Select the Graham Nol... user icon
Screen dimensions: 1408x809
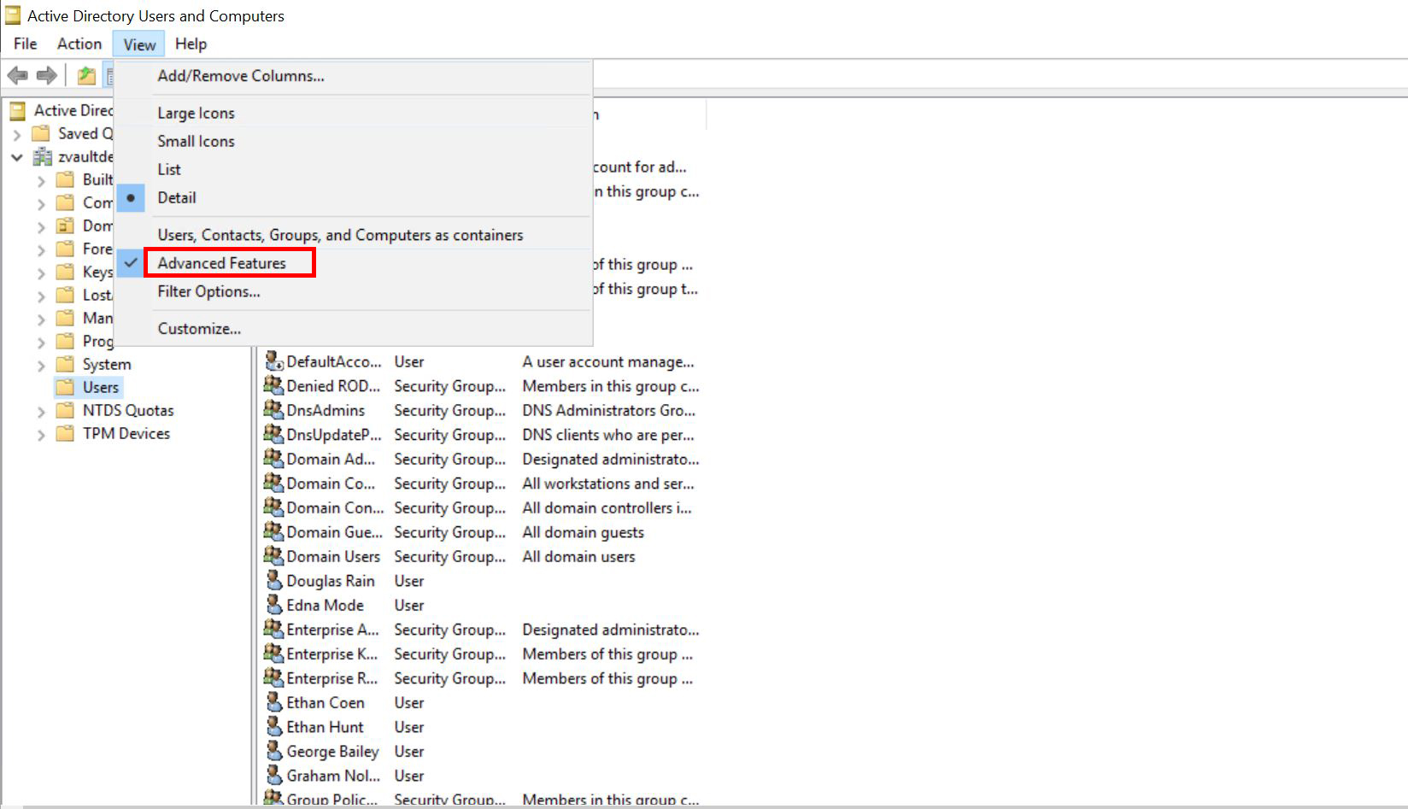coord(273,775)
